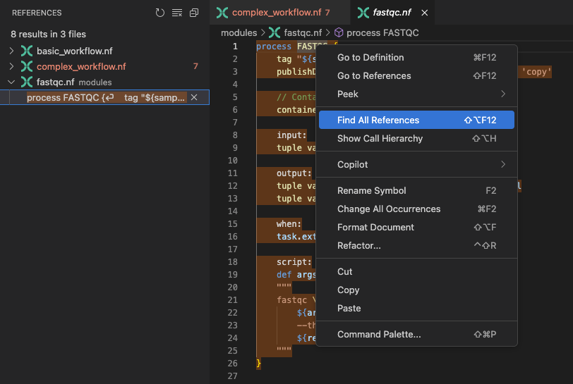Image resolution: width=573 pixels, height=384 pixels.
Task: Collapse fastqc.nf results group
Action: tap(11, 82)
